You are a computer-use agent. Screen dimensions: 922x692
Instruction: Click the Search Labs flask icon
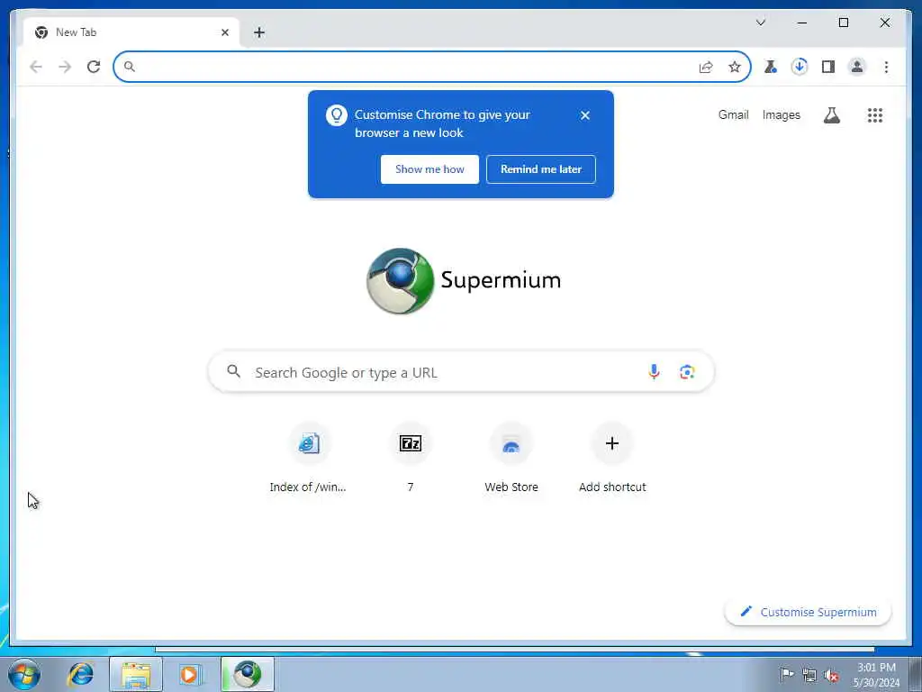(x=831, y=115)
